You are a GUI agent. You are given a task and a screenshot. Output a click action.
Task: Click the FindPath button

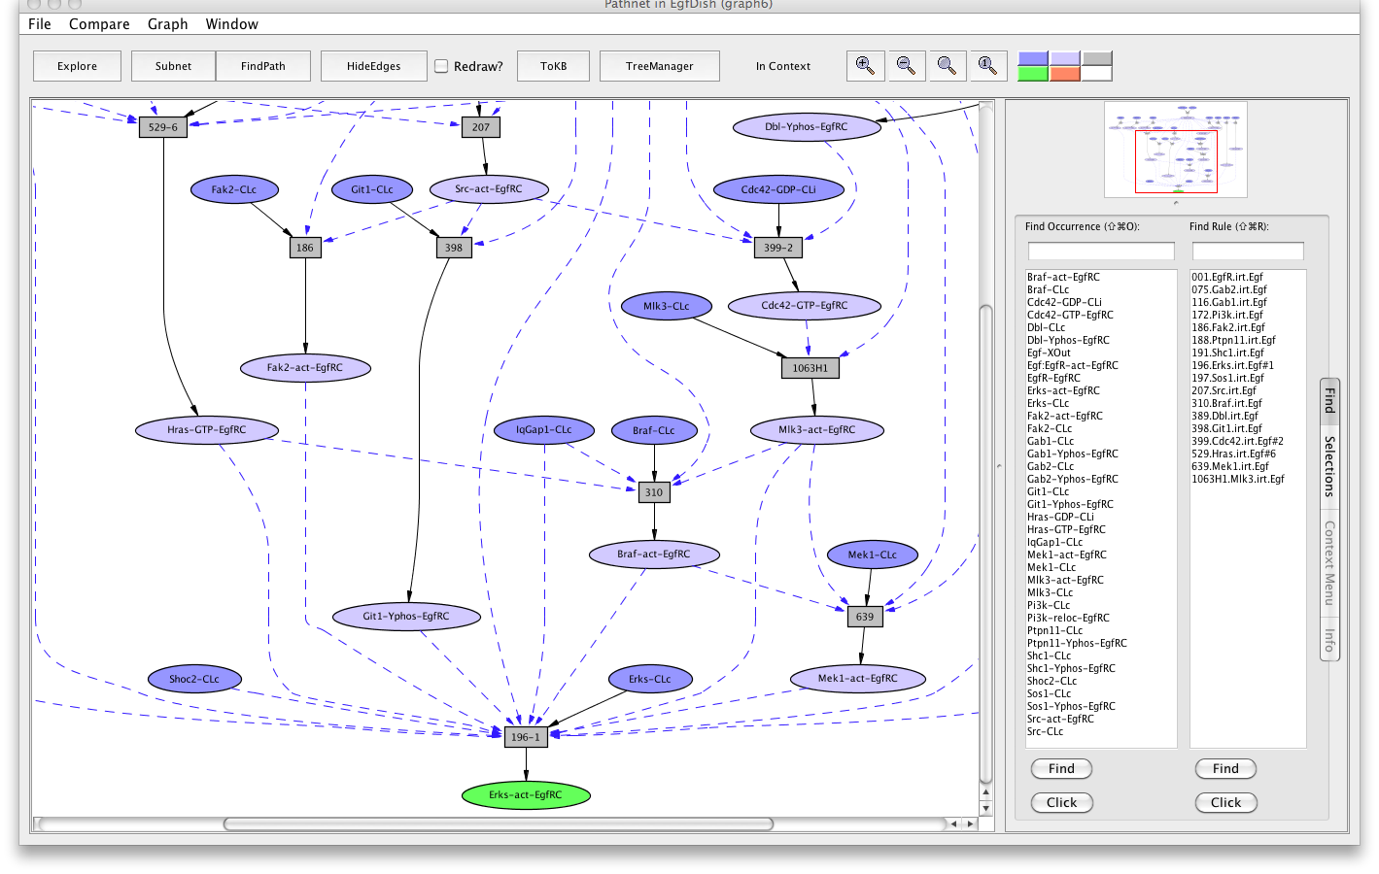(263, 66)
